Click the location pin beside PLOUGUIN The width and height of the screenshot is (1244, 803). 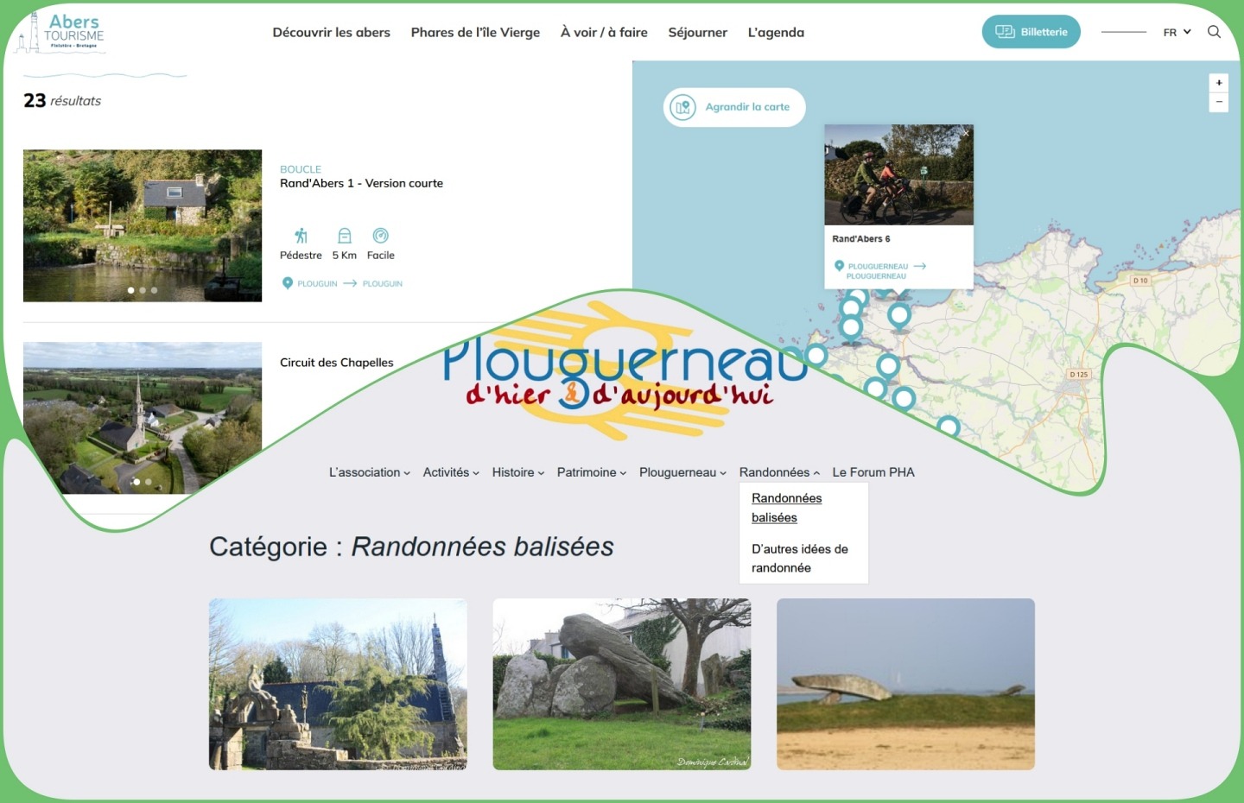[x=288, y=282]
